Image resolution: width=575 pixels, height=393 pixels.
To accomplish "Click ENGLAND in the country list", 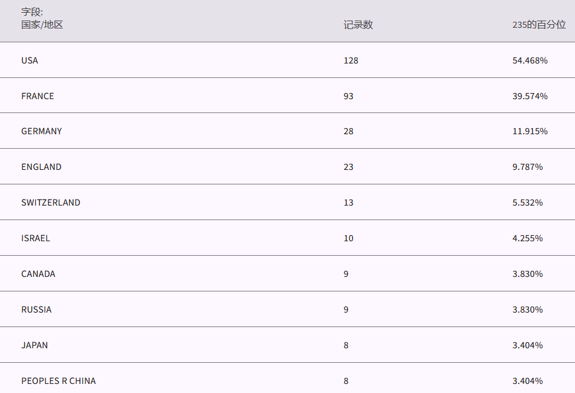I will pyautogui.click(x=41, y=167).
